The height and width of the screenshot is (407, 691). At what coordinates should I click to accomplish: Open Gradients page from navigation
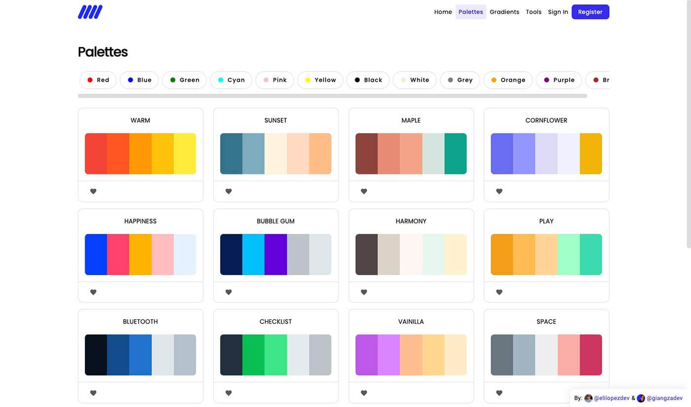coord(504,12)
